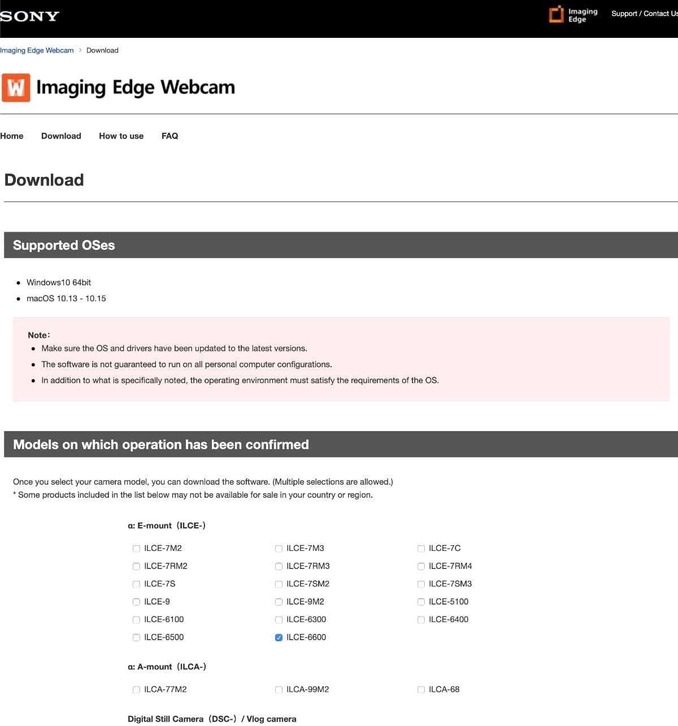The image size is (678, 726).
Task: Choose the ILCE-6400 checkbox
Action: click(x=421, y=620)
